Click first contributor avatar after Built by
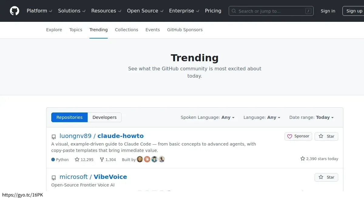Viewport: 364px width, 198px height. tap(140, 159)
